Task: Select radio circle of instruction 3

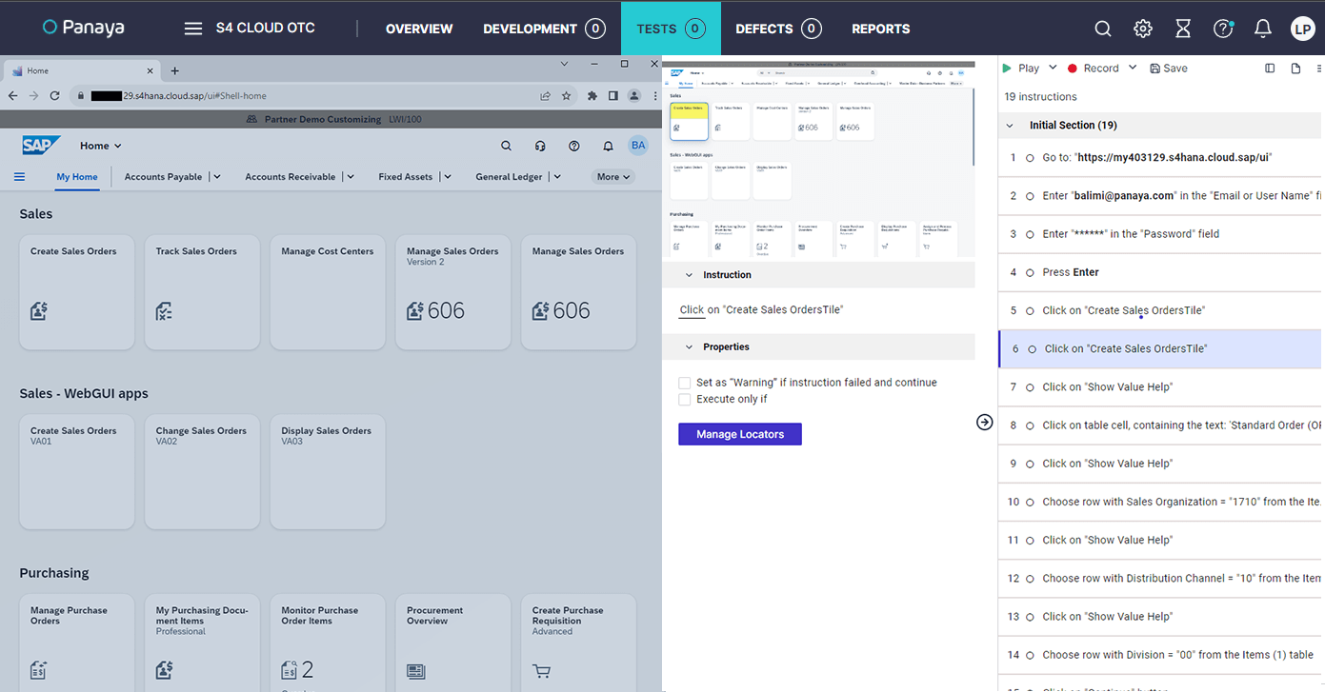Action: coord(1030,234)
